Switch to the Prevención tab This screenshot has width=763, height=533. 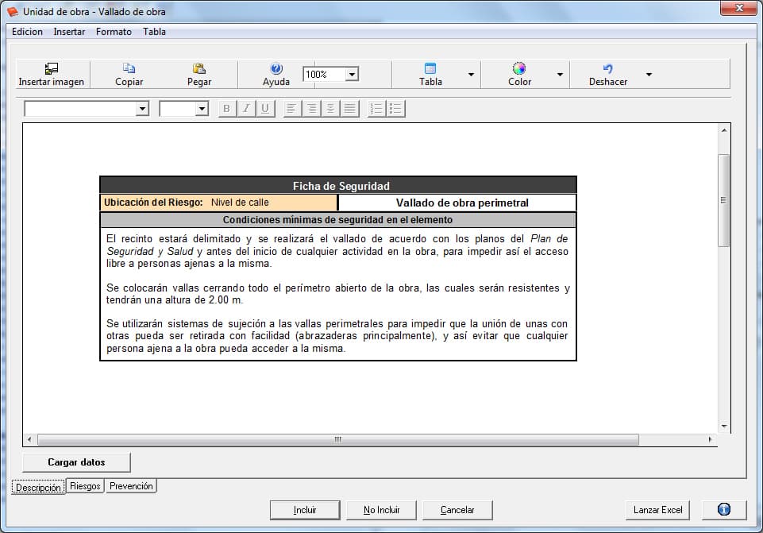tap(131, 486)
